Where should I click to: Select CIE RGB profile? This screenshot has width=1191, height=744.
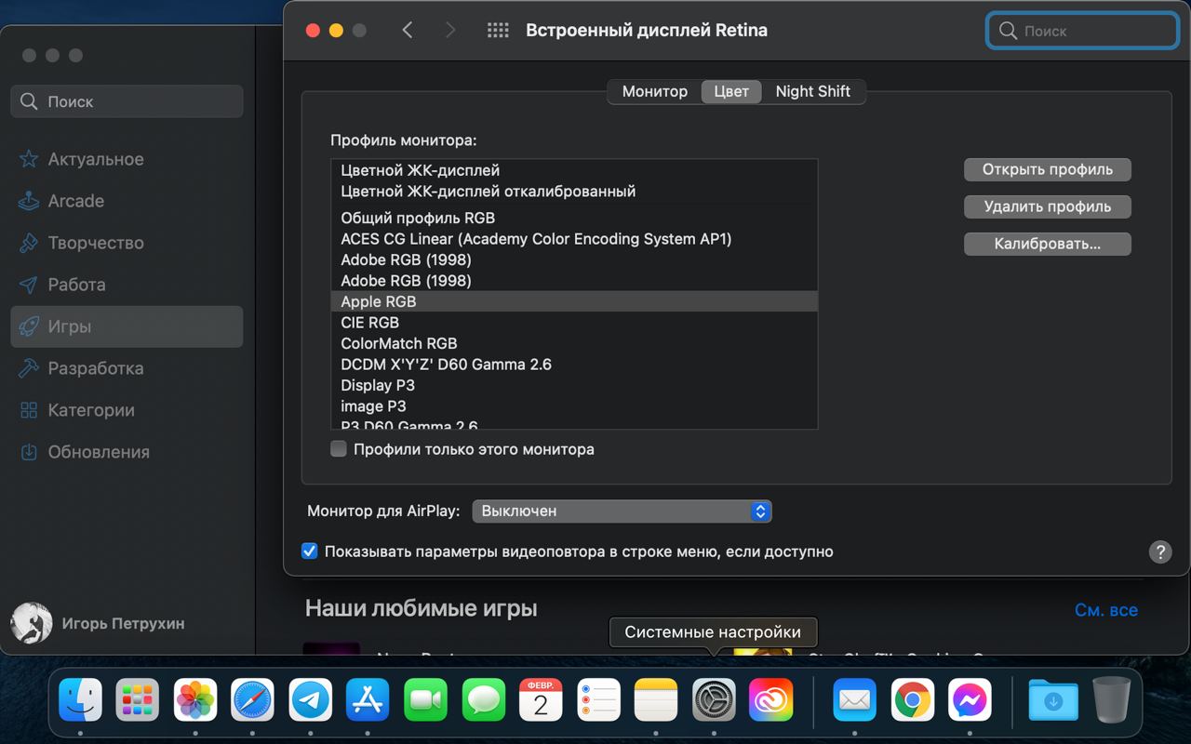tap(574, 323)
